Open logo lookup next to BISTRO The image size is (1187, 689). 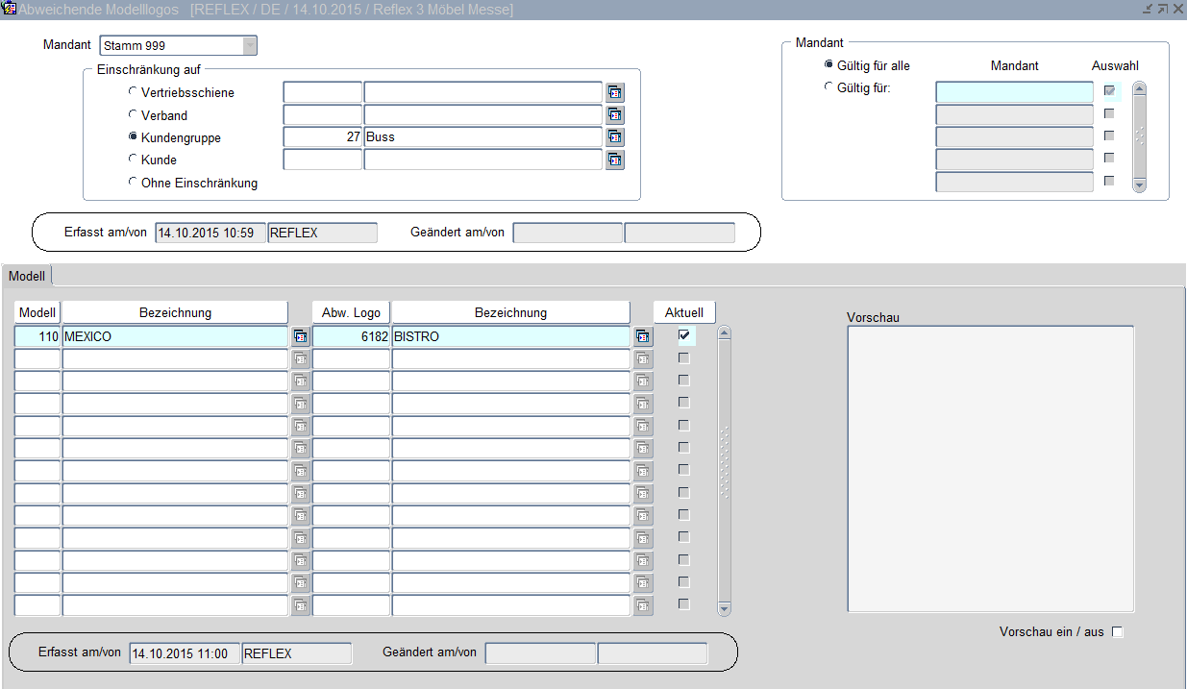coord(643,336)
